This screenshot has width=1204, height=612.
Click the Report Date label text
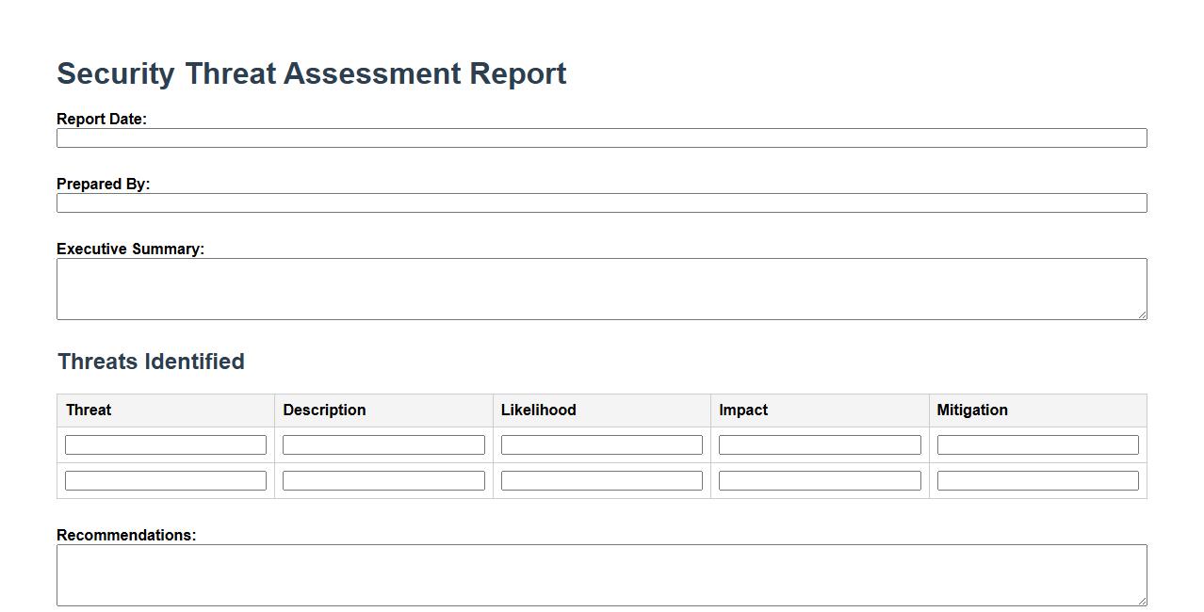click(102, 120)
